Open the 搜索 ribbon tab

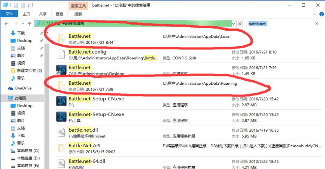pos(78,14)
